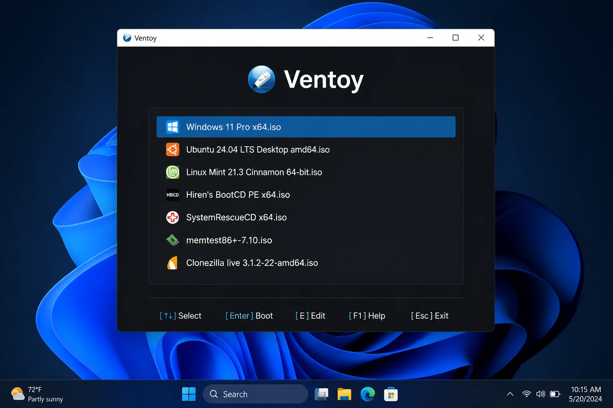The image size is (613, 408).
Task: Open Microsoft Edge from the taskbar
Action: [x=368, y=394]
